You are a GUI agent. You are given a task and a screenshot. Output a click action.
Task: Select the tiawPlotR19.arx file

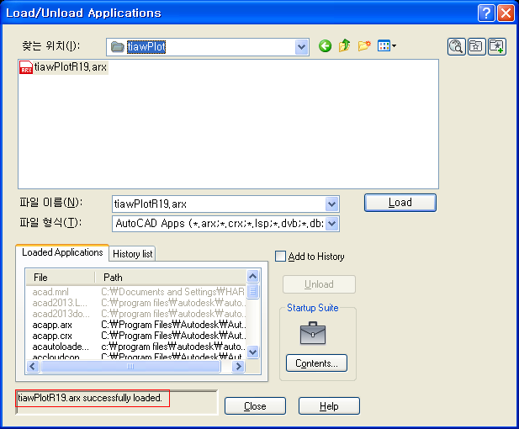coord(63,67)
